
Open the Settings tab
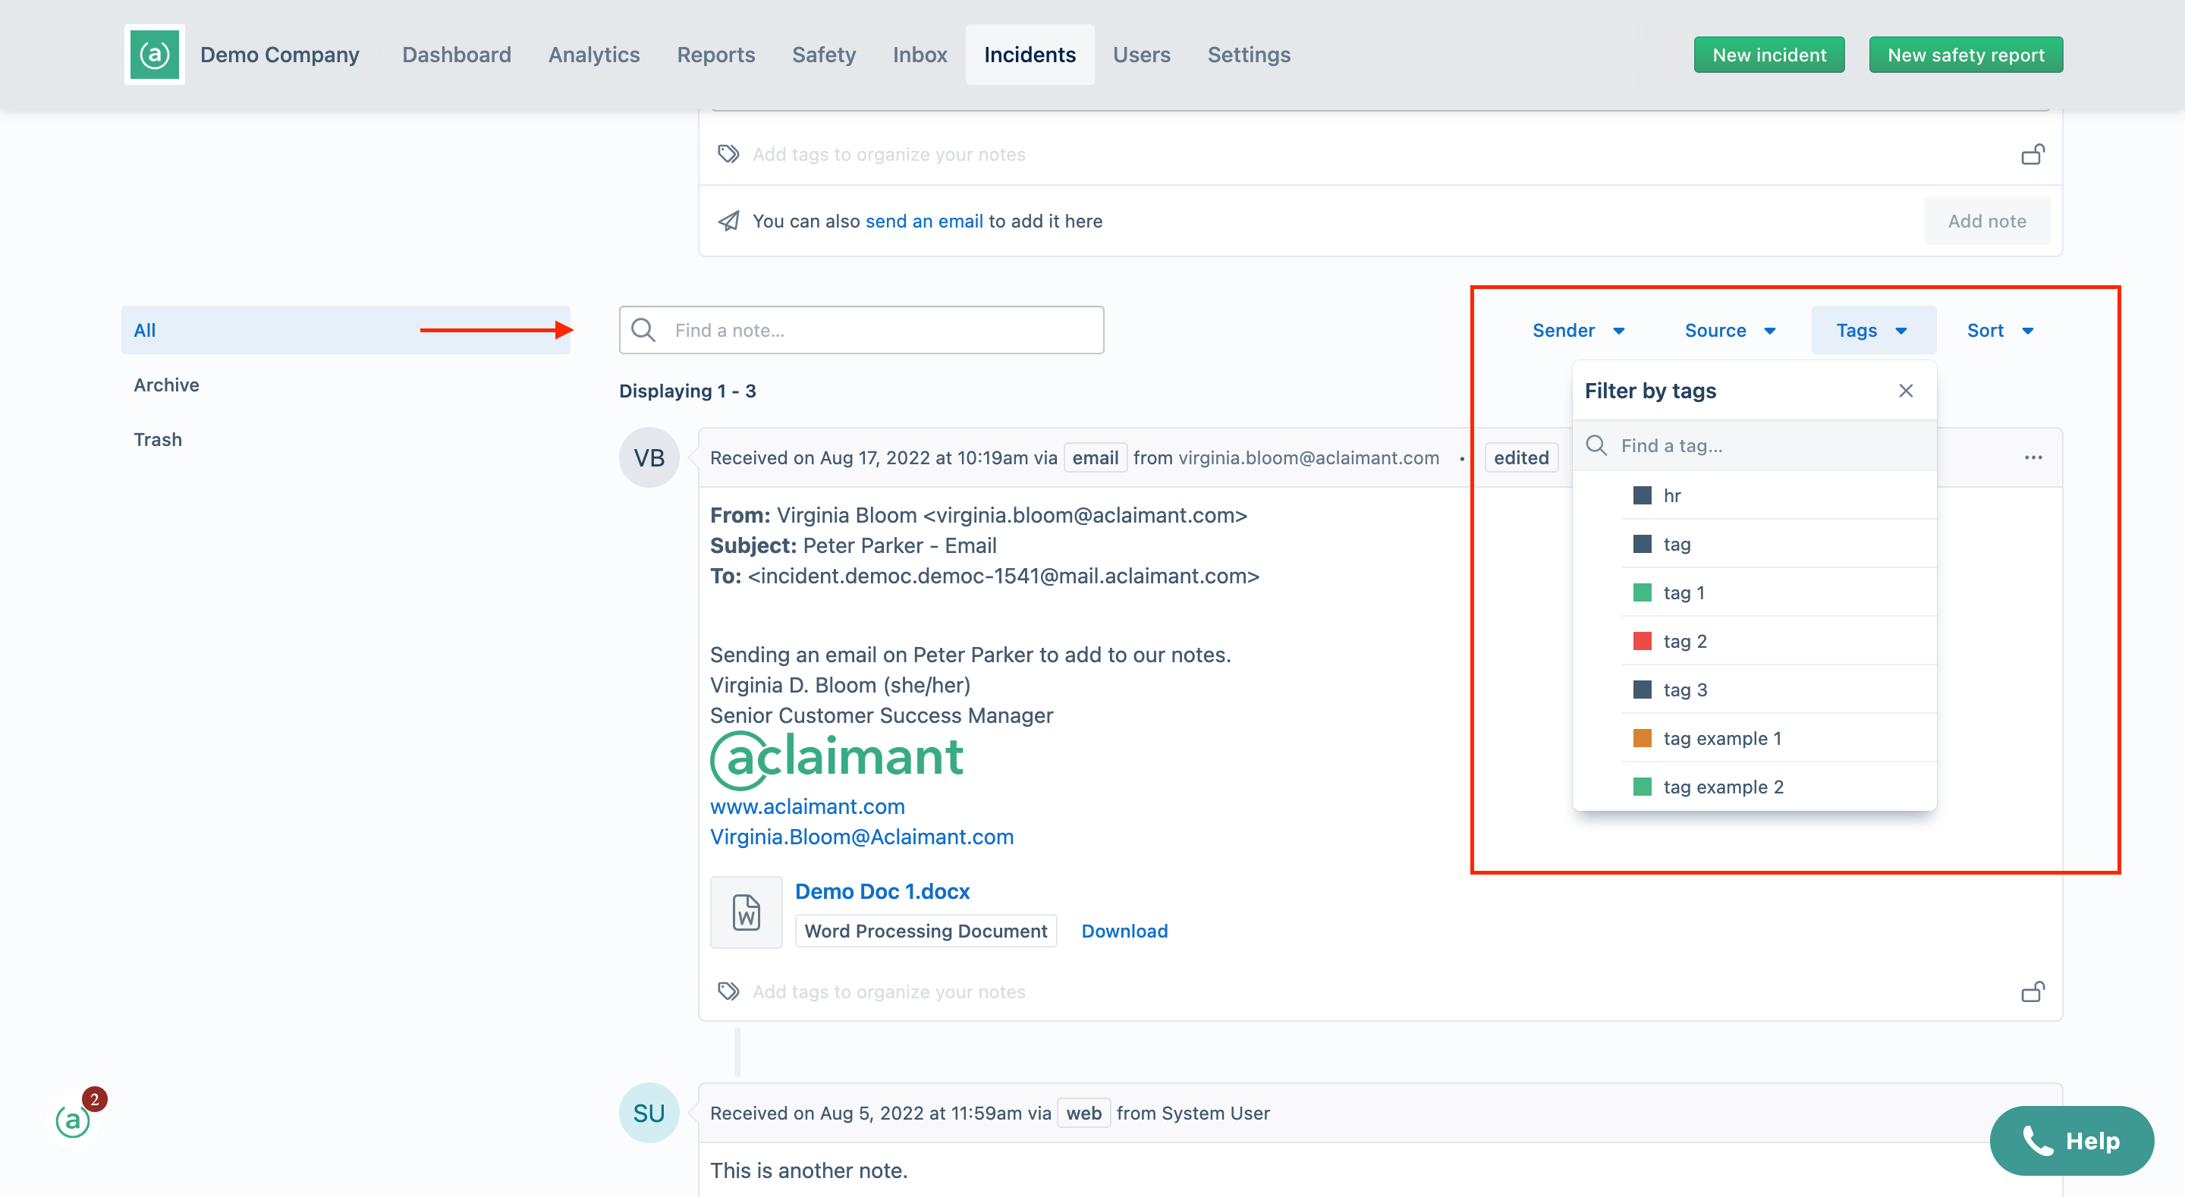point(1249,55)
